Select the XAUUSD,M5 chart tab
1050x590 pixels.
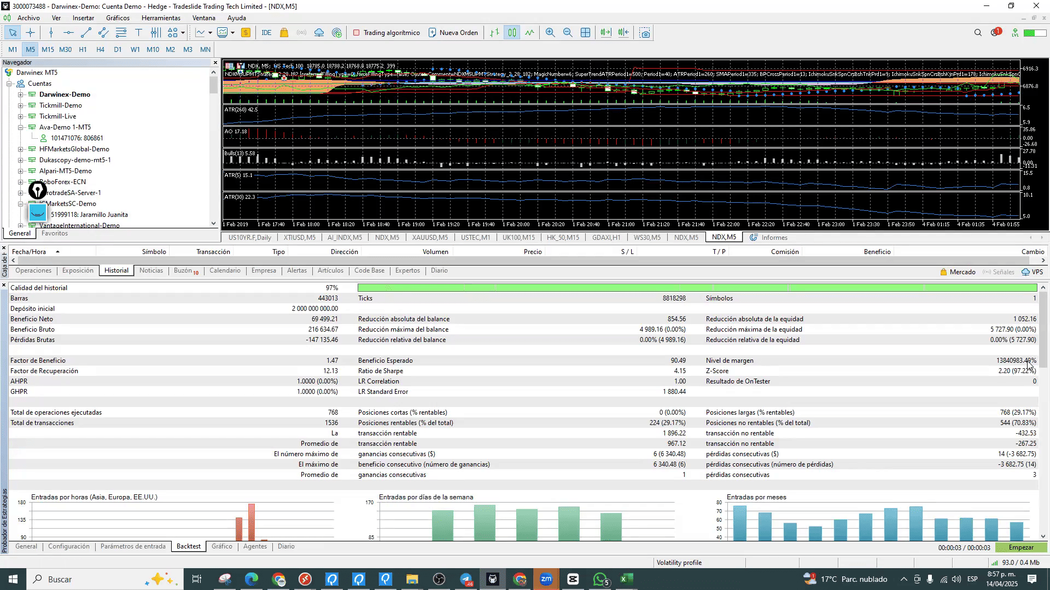[430, 238]
